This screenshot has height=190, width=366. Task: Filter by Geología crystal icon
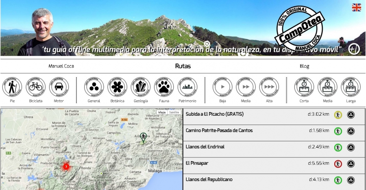pyautogui.click(x=141, y=87)
